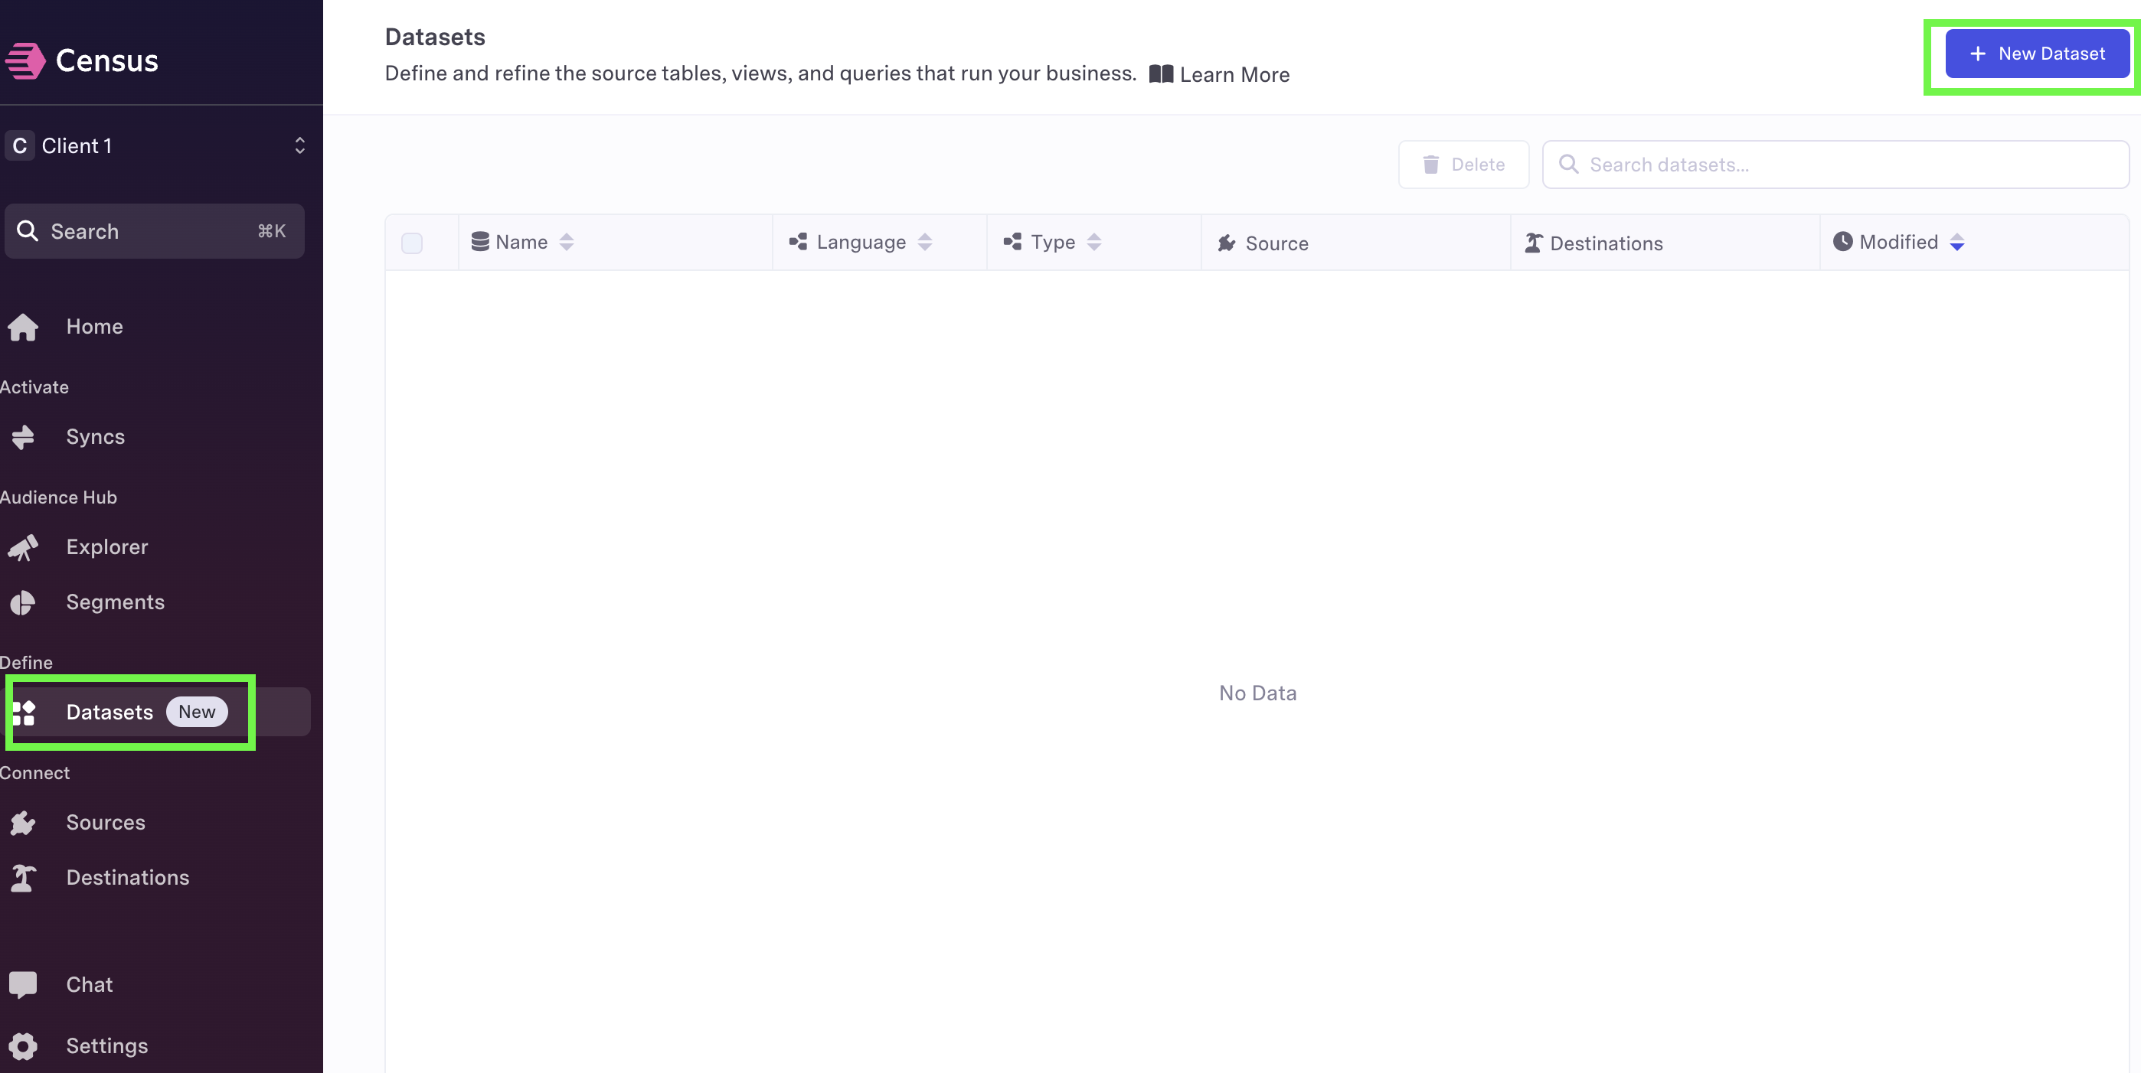Image resolution: width=2141 pixels, height=1073 pixels.
Task: Click the Census logo icon
Action: (25, 60)
